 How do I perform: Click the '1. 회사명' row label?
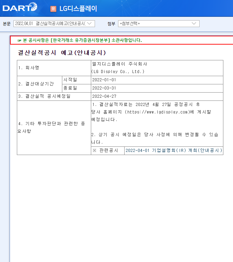[29, 68]
